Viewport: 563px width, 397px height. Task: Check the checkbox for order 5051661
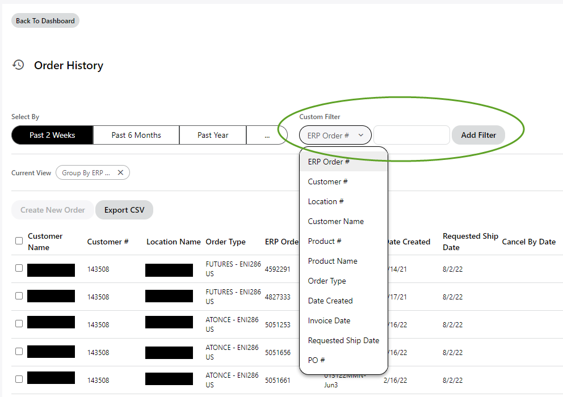pyautogui.click(x=19, y=378)
